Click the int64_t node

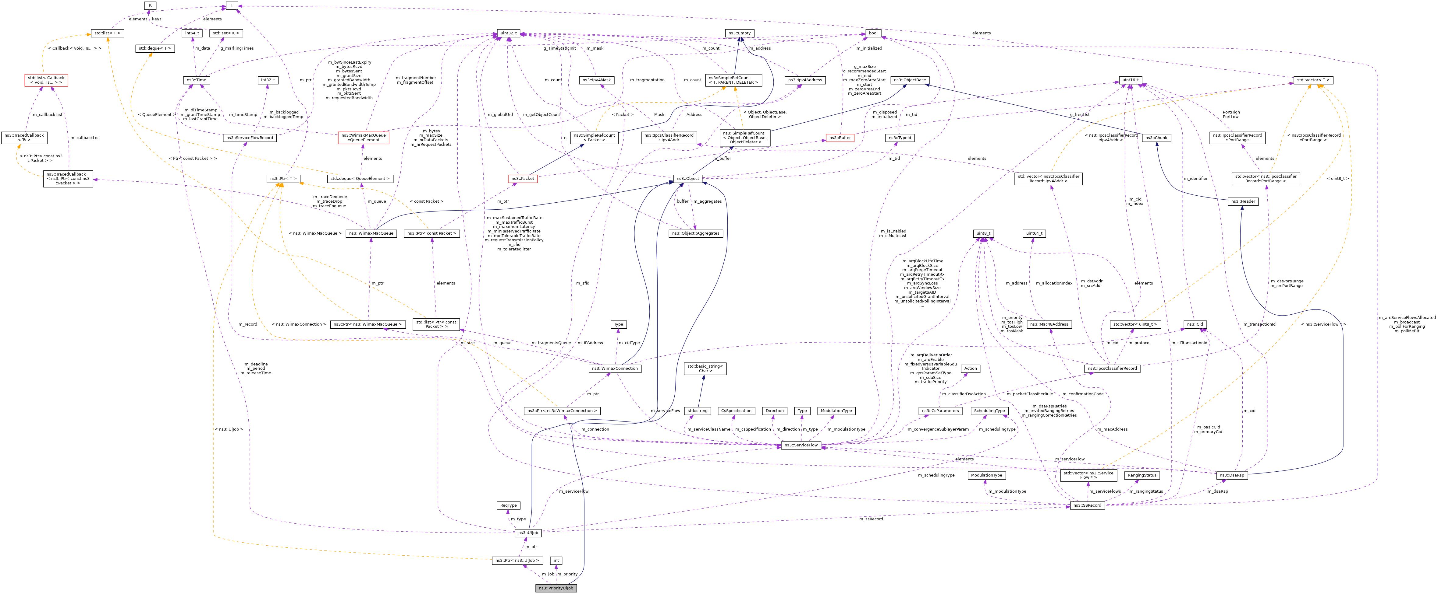(191, 33)
